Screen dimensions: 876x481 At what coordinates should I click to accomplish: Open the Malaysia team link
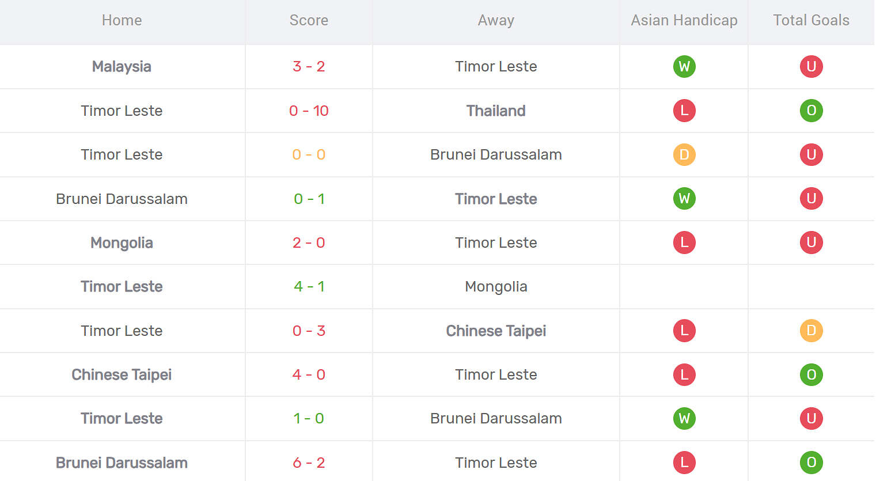click(122, 66)
